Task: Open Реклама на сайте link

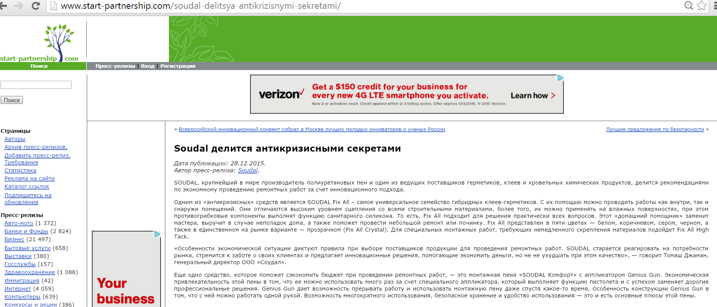Action: tap(29, 178)
